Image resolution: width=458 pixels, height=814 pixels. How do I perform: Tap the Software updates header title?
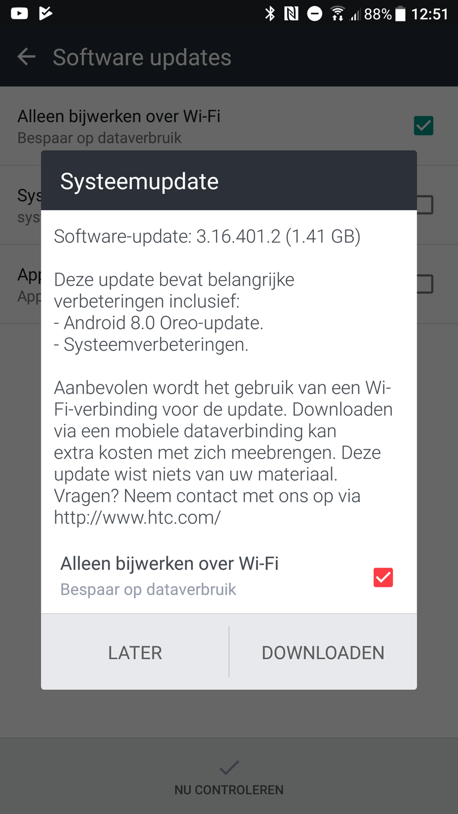coord(142,57)
